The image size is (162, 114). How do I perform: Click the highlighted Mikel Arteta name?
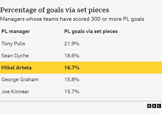16,67
